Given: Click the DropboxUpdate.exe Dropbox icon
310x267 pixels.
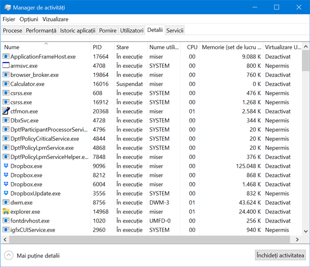Looking at the screenshot, I should pos(6,193).
